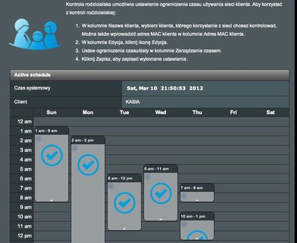The height and width of the screenshot is (243, 297).
Task: Remove the Monday 2 am - 2 pm block
Action: click(75, 148)
